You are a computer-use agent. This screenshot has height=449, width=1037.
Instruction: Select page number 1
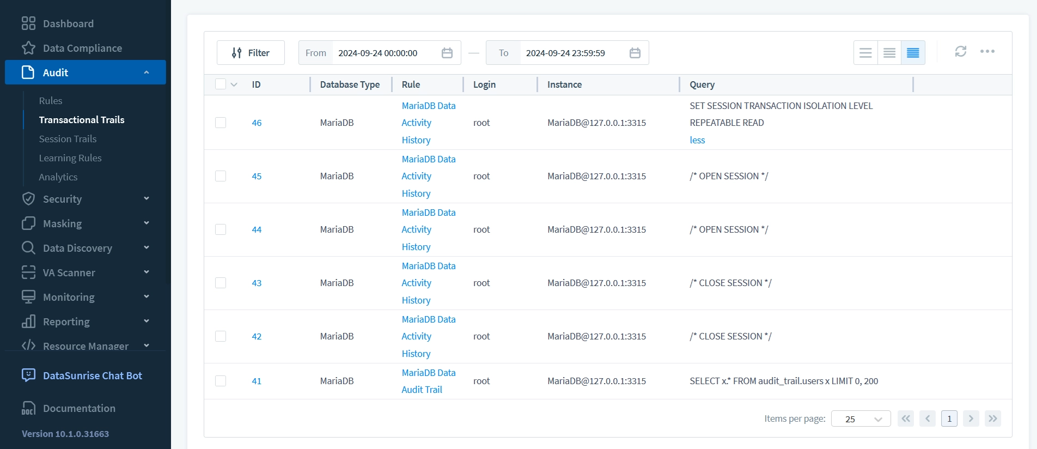949,418
